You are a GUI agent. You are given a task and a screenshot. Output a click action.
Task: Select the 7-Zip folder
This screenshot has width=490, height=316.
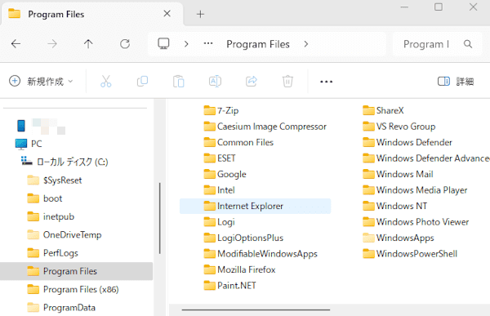point(221,110)
